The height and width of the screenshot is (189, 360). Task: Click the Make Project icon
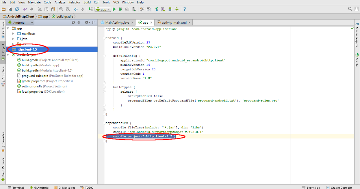coord(91,9)
